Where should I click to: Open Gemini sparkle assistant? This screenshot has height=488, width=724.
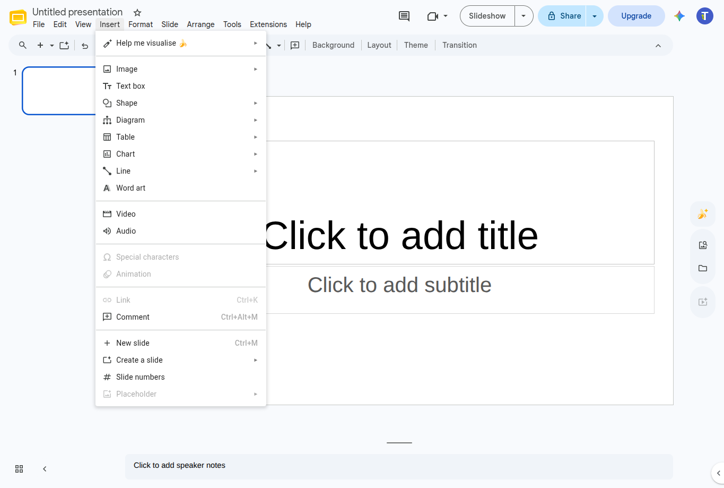[679, 16]
